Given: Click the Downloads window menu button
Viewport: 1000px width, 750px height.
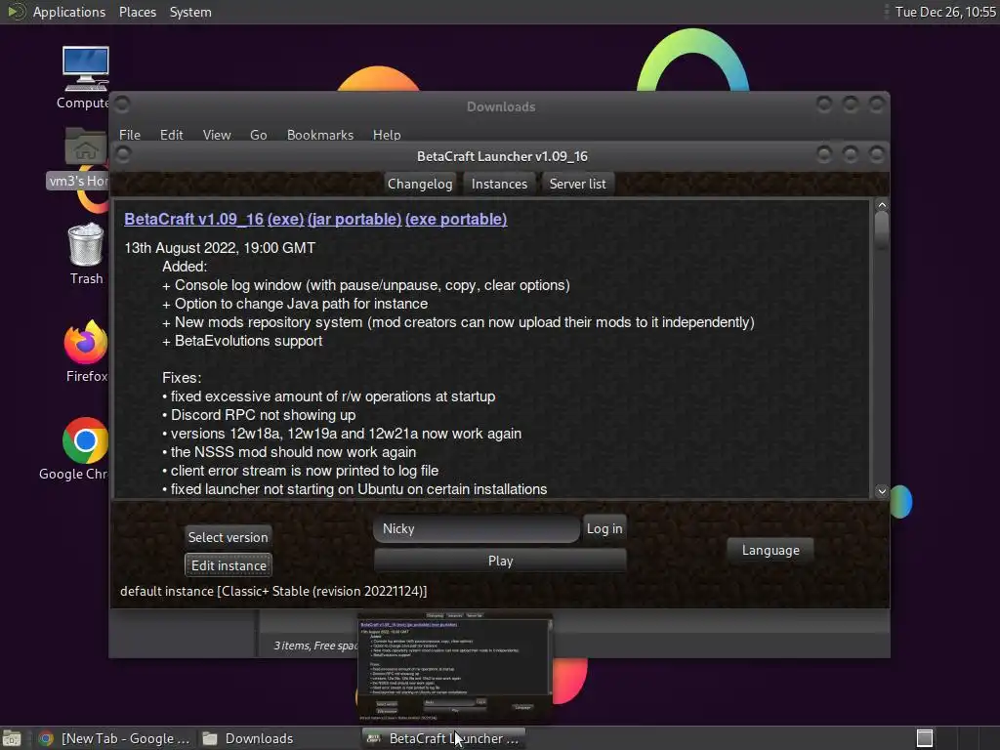Looking at the screenshot, I should (x=123, y=104).
